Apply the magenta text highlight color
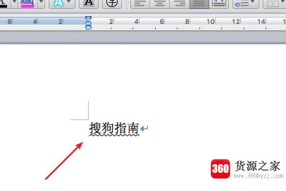This screenshot has height=191, width=286. tap(27, 3)
